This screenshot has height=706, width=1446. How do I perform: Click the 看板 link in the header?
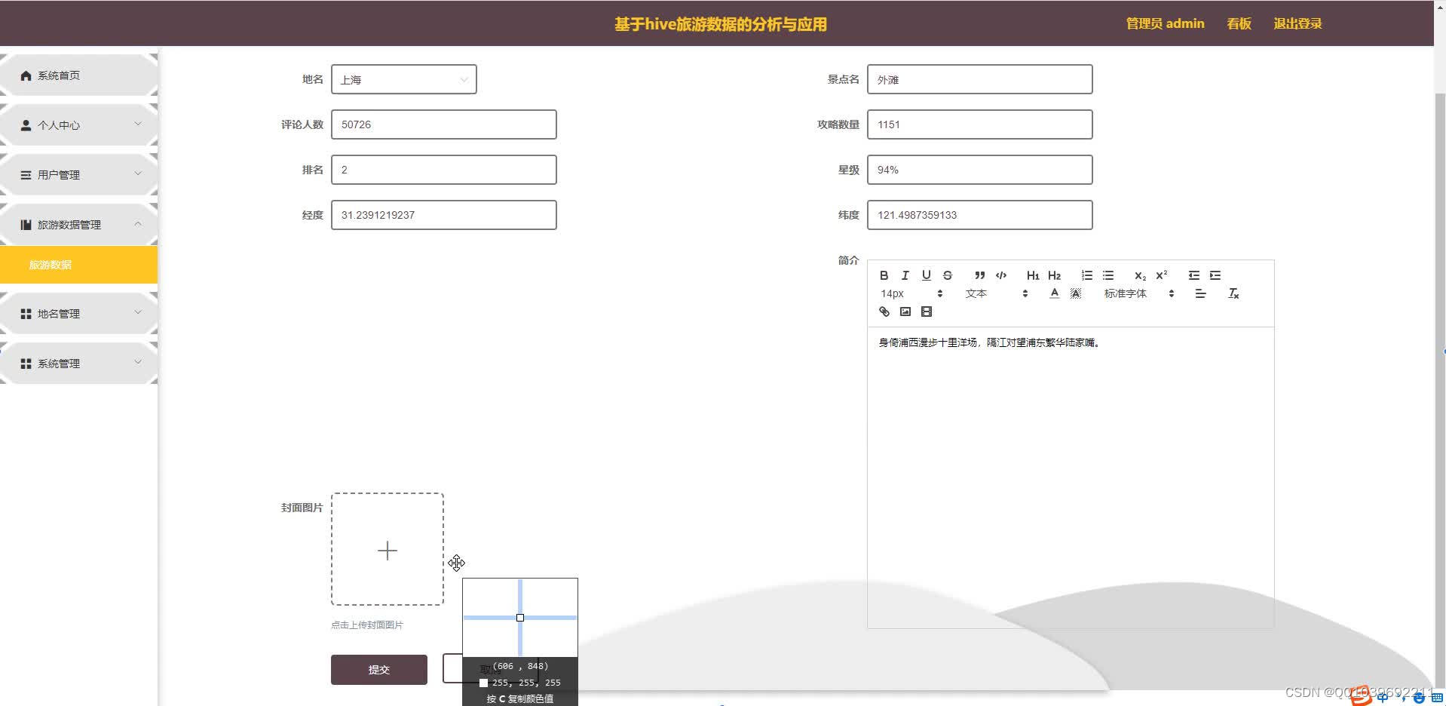point(1239,23)
